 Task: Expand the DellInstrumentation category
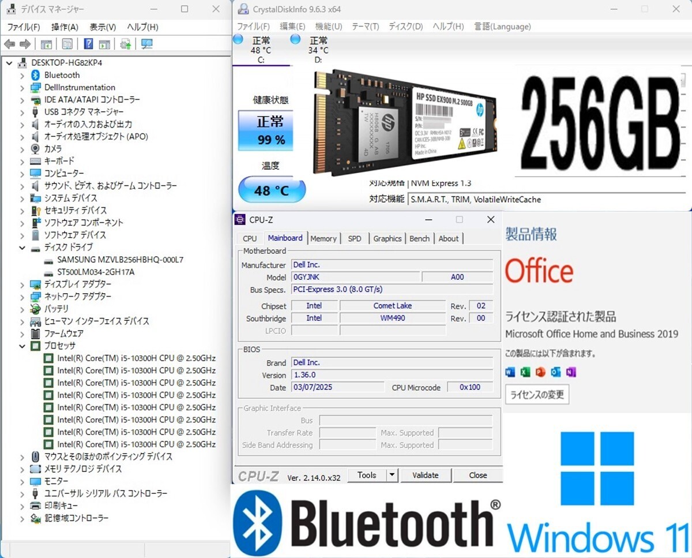click(x=22, y=88)
